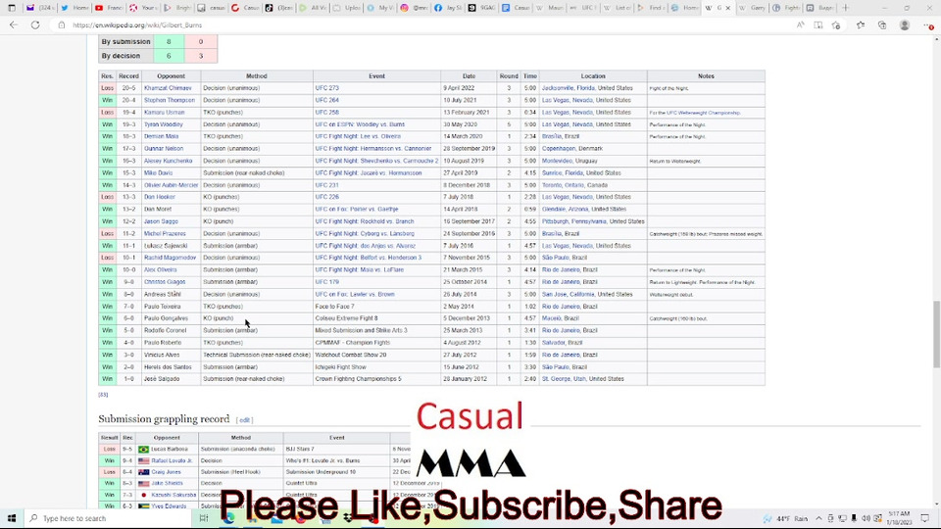
Task: Open the UFC Welterweight Championship notes link
Action: [703, 113]
